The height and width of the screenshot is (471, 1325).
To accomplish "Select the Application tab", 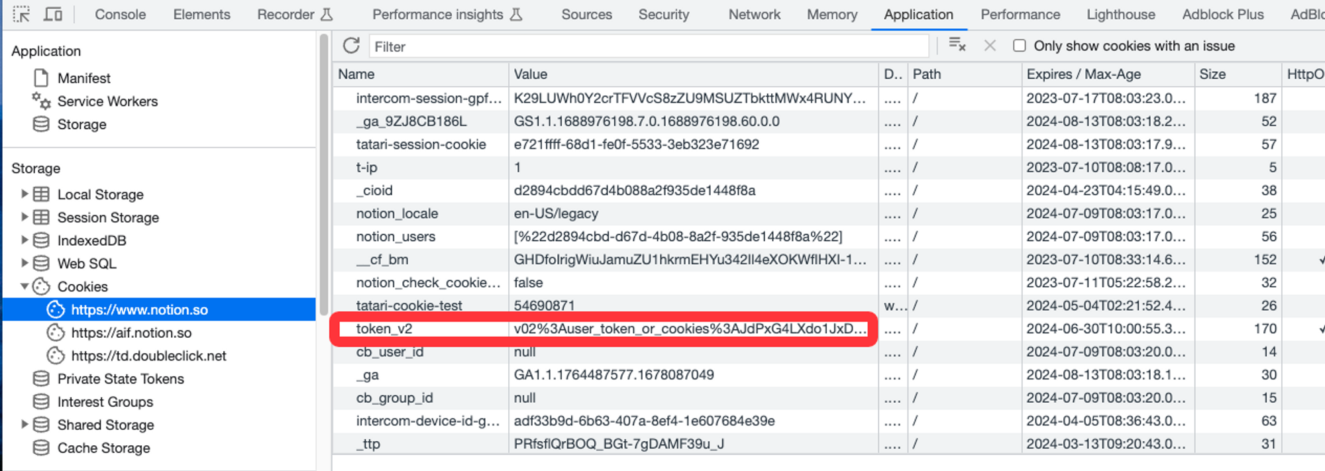I will (x=918, y=15).
